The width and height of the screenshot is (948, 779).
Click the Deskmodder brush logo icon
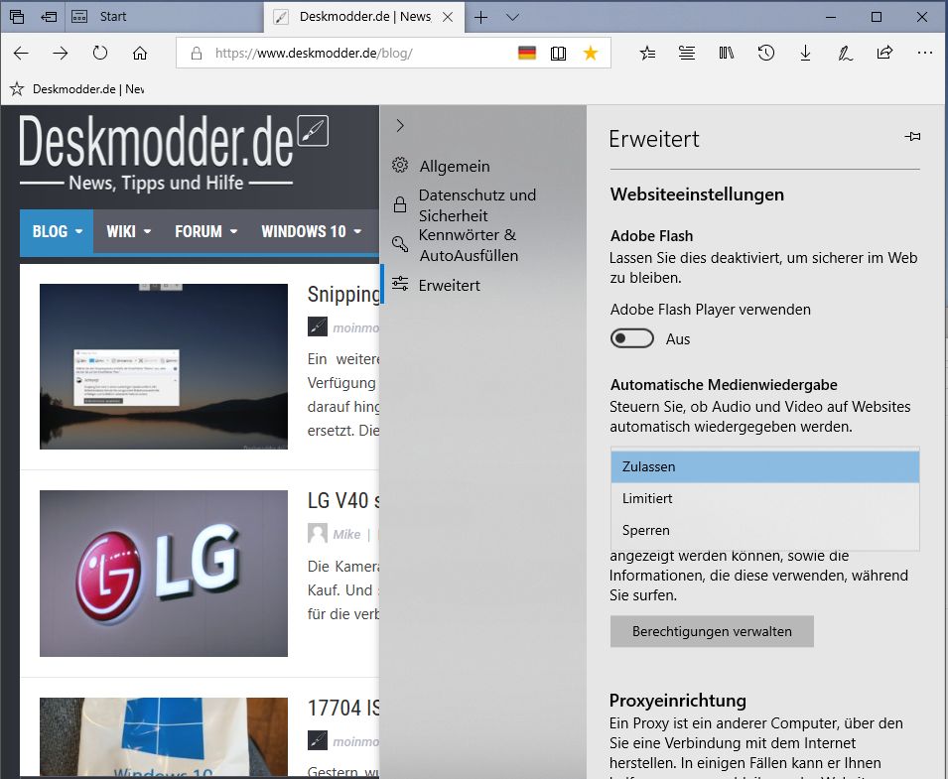tap(313, 131)
